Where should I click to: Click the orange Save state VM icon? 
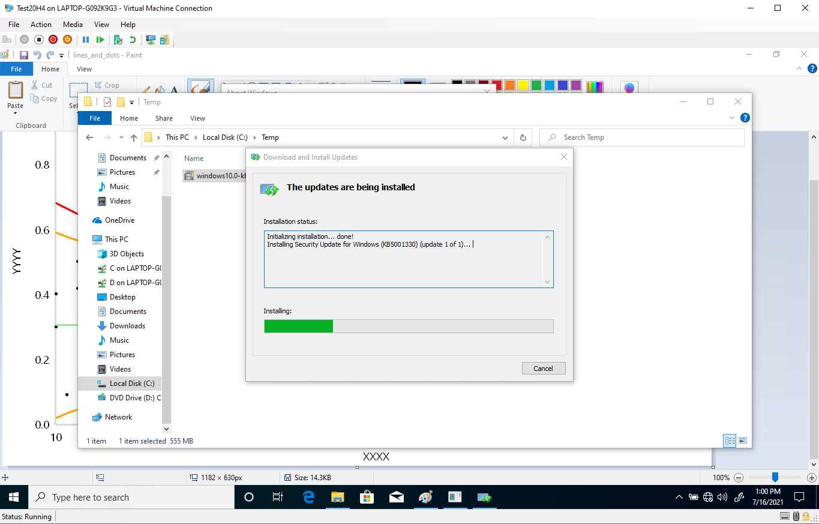pos(68,40)
